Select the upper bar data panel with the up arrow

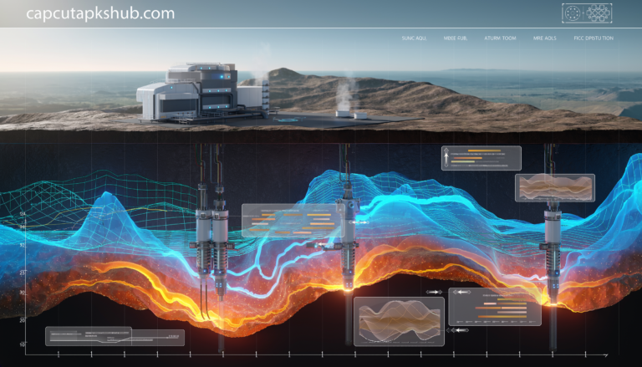point(481,158)
